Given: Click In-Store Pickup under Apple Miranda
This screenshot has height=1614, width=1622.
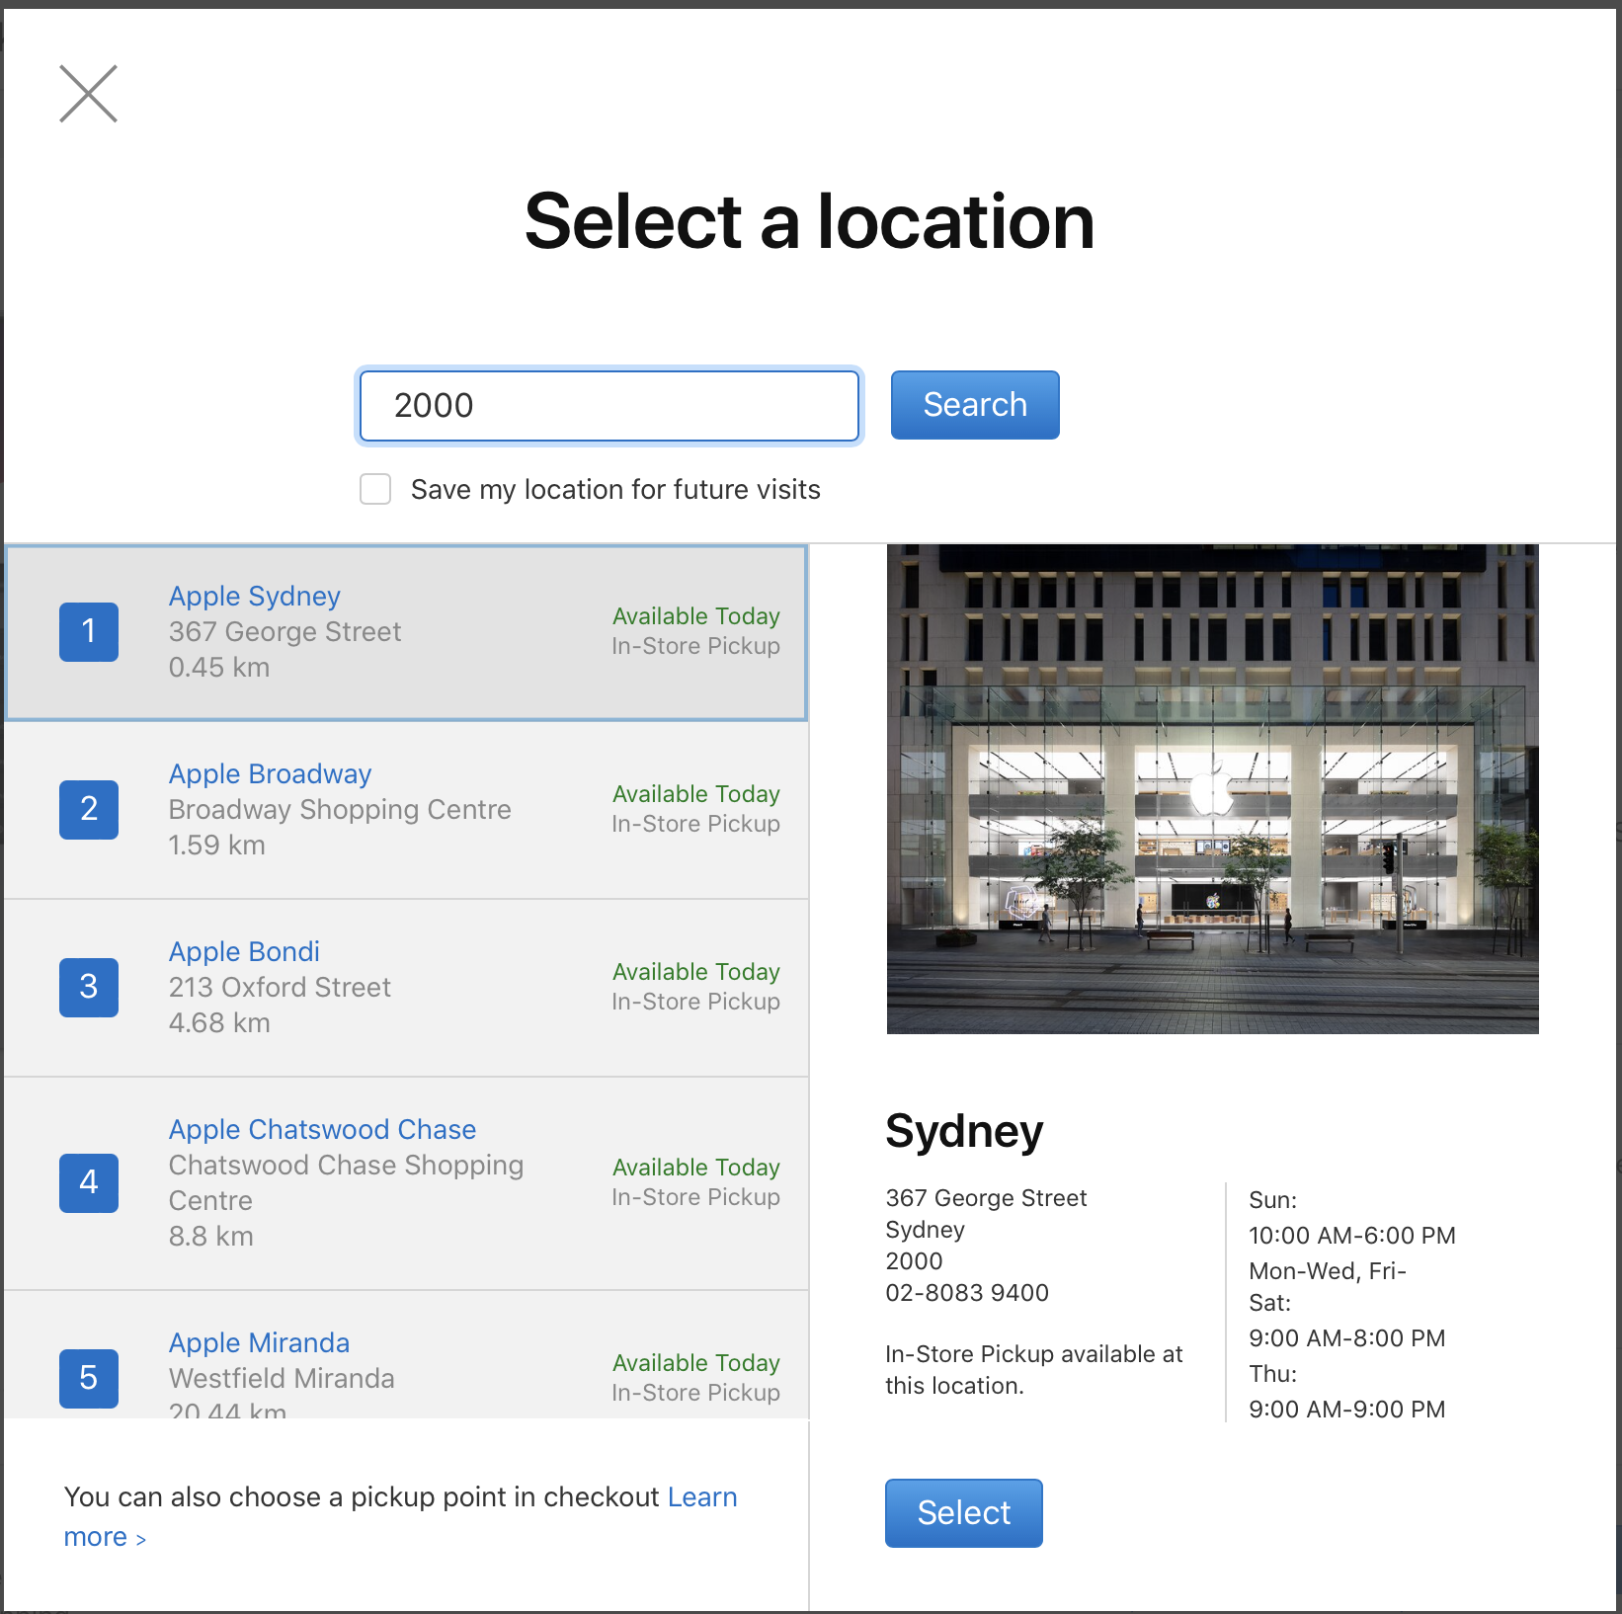Looking at the screenshot, I should 696,1393.
